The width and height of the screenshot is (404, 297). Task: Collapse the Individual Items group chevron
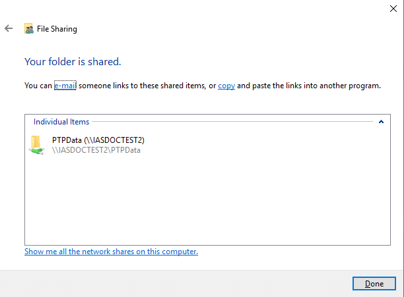(x=381, y=122)
